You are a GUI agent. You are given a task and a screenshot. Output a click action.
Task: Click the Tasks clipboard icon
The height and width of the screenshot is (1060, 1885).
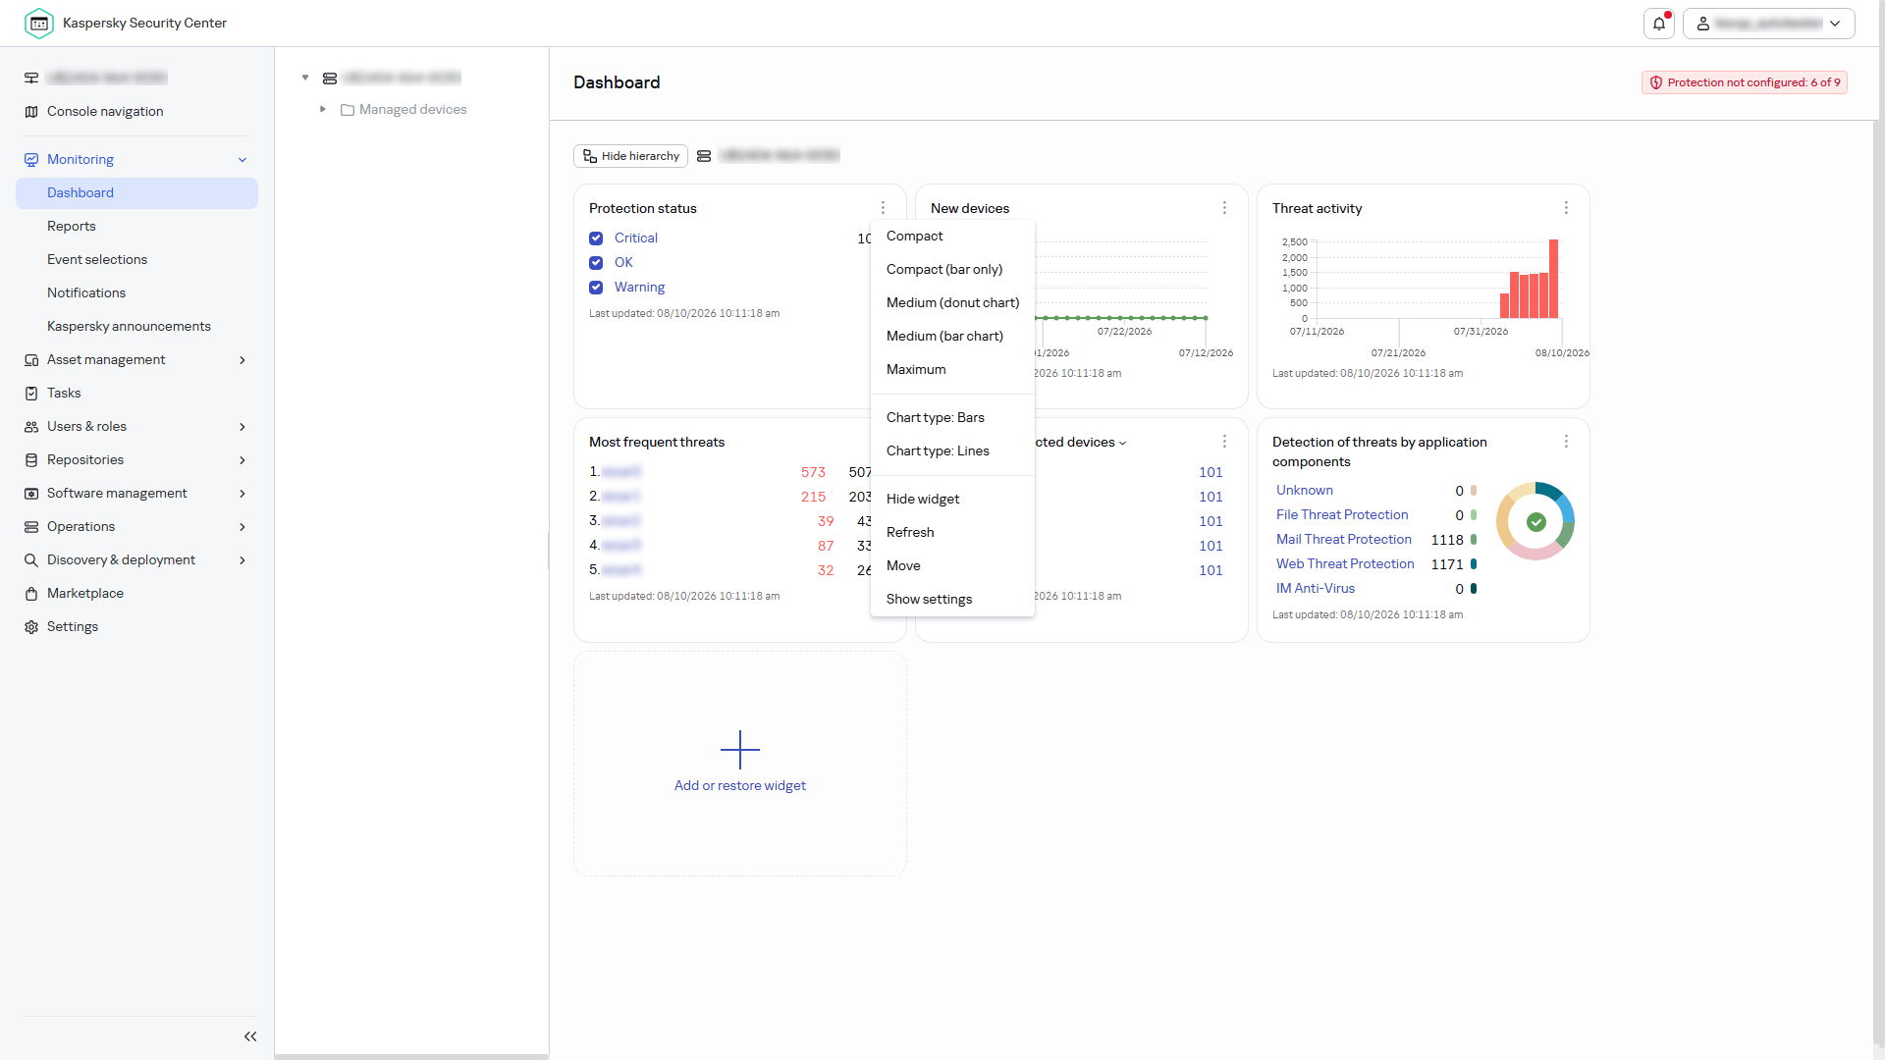coord(31,394)
